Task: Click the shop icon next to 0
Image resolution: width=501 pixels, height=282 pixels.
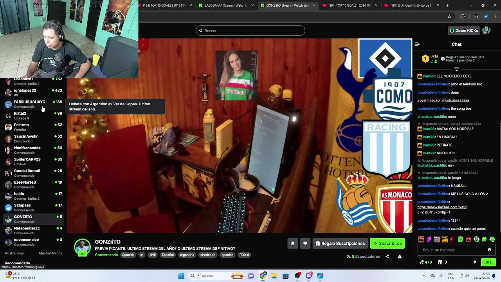Action: tap(440, 262)
